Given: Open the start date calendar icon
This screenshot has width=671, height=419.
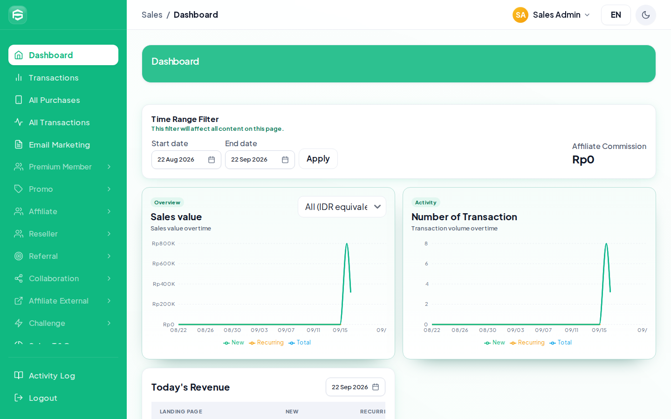Looking at the screenshot, I should coord(212,160).
